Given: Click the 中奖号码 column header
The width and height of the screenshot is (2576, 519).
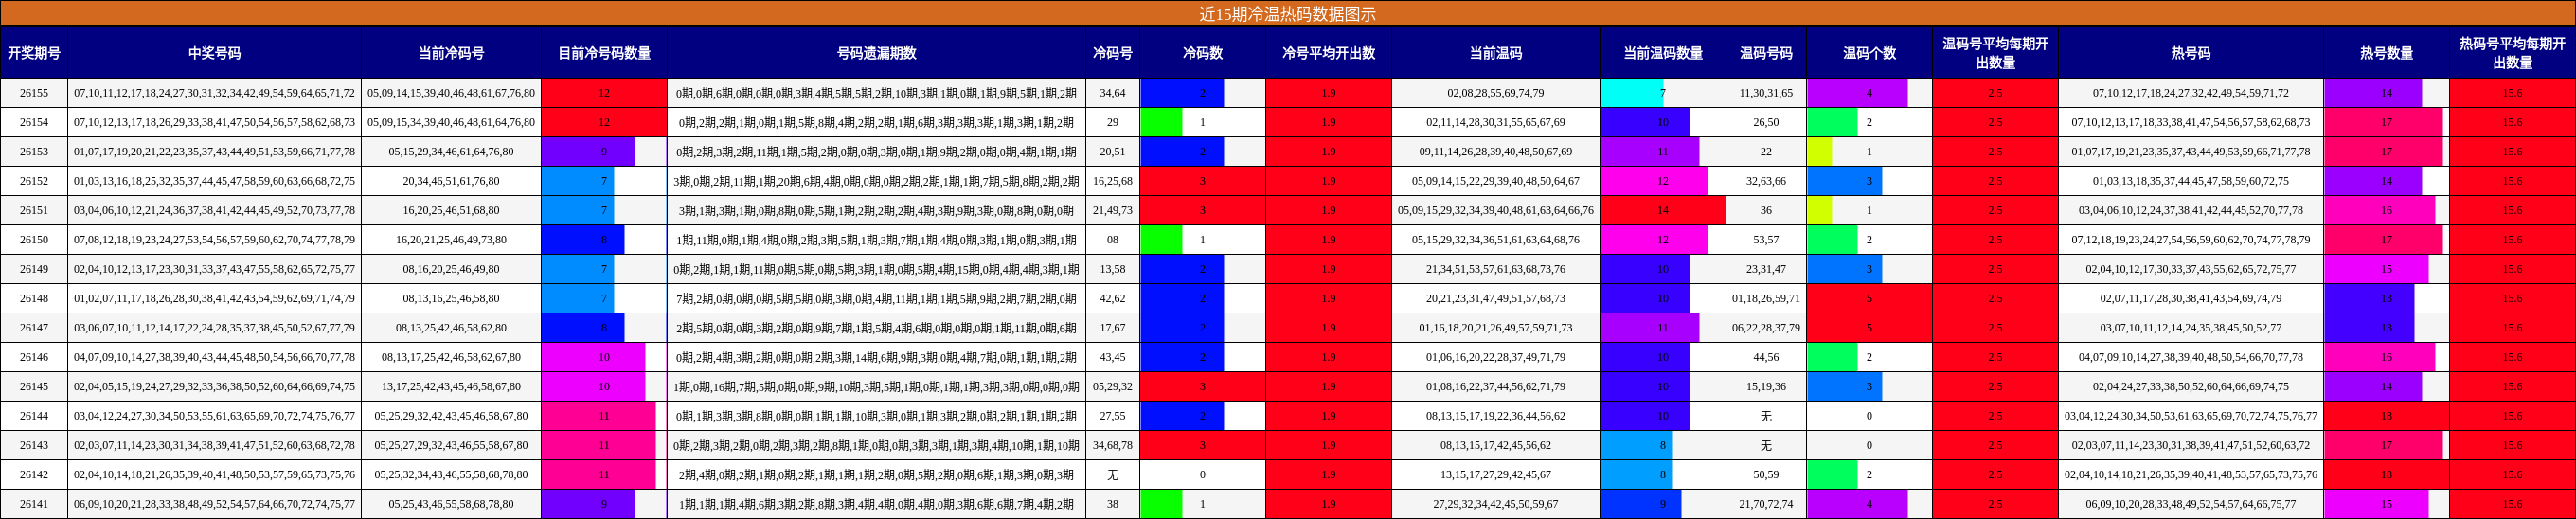Looking at the screenshot, I should point(214,53).
